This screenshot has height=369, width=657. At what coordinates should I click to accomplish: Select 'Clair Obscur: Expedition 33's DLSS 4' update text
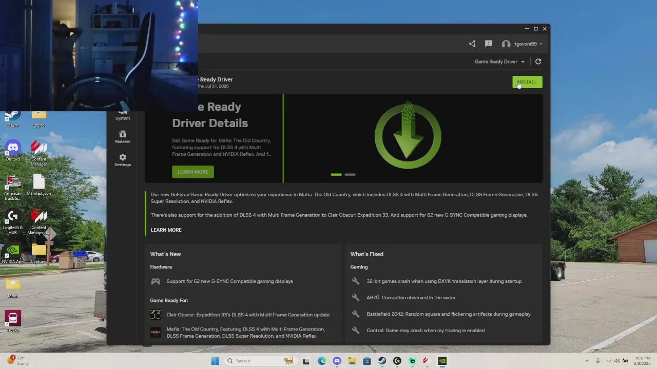tap(248, 315)
